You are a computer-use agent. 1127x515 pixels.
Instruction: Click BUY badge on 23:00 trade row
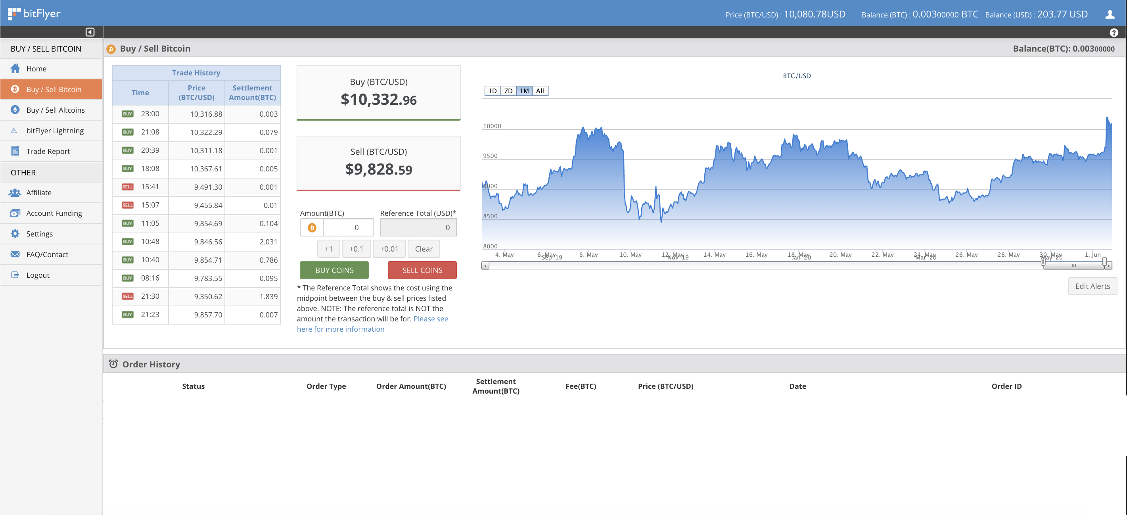128,114
